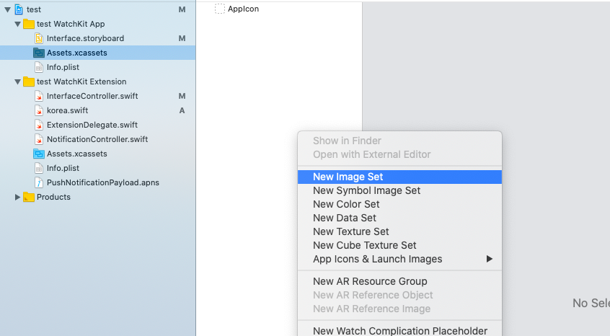Click the disabled Show in Finder item
Image resolution: width=610 pixels, height=336 pixels.
tap(399, 141)
